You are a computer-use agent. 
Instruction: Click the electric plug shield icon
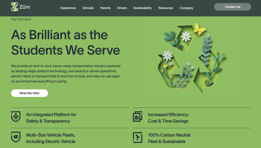[15, 137]
